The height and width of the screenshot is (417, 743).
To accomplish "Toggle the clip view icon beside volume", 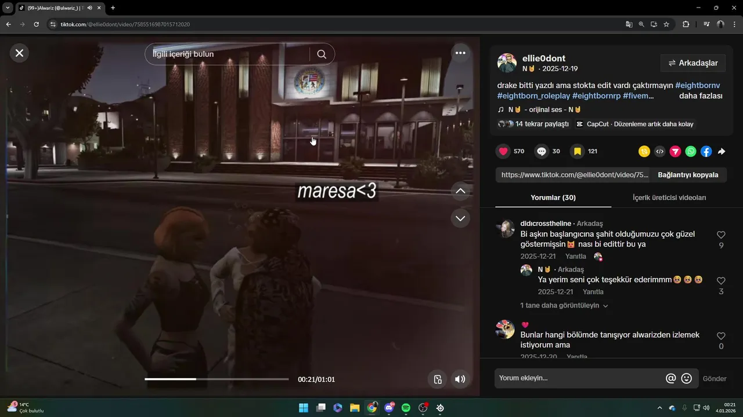I will [438, 379].
